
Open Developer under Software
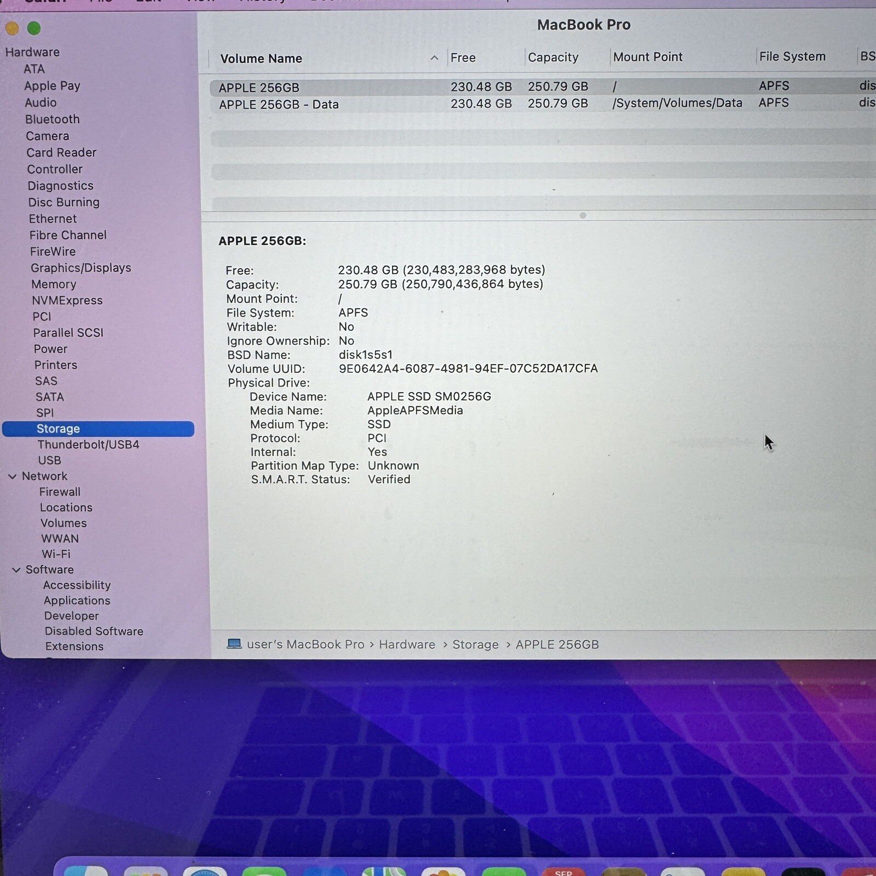click(71, 616)
